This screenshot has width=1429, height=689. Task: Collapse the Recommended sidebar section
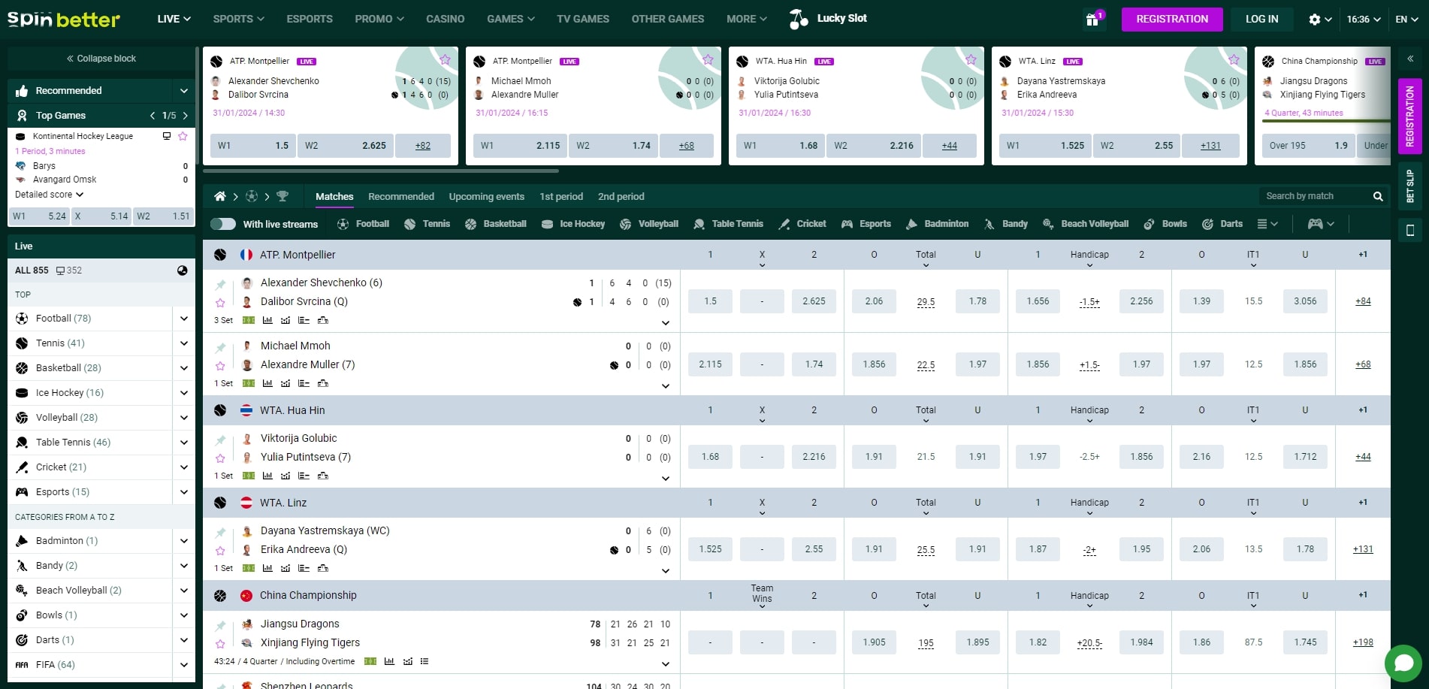pos(183,90)
